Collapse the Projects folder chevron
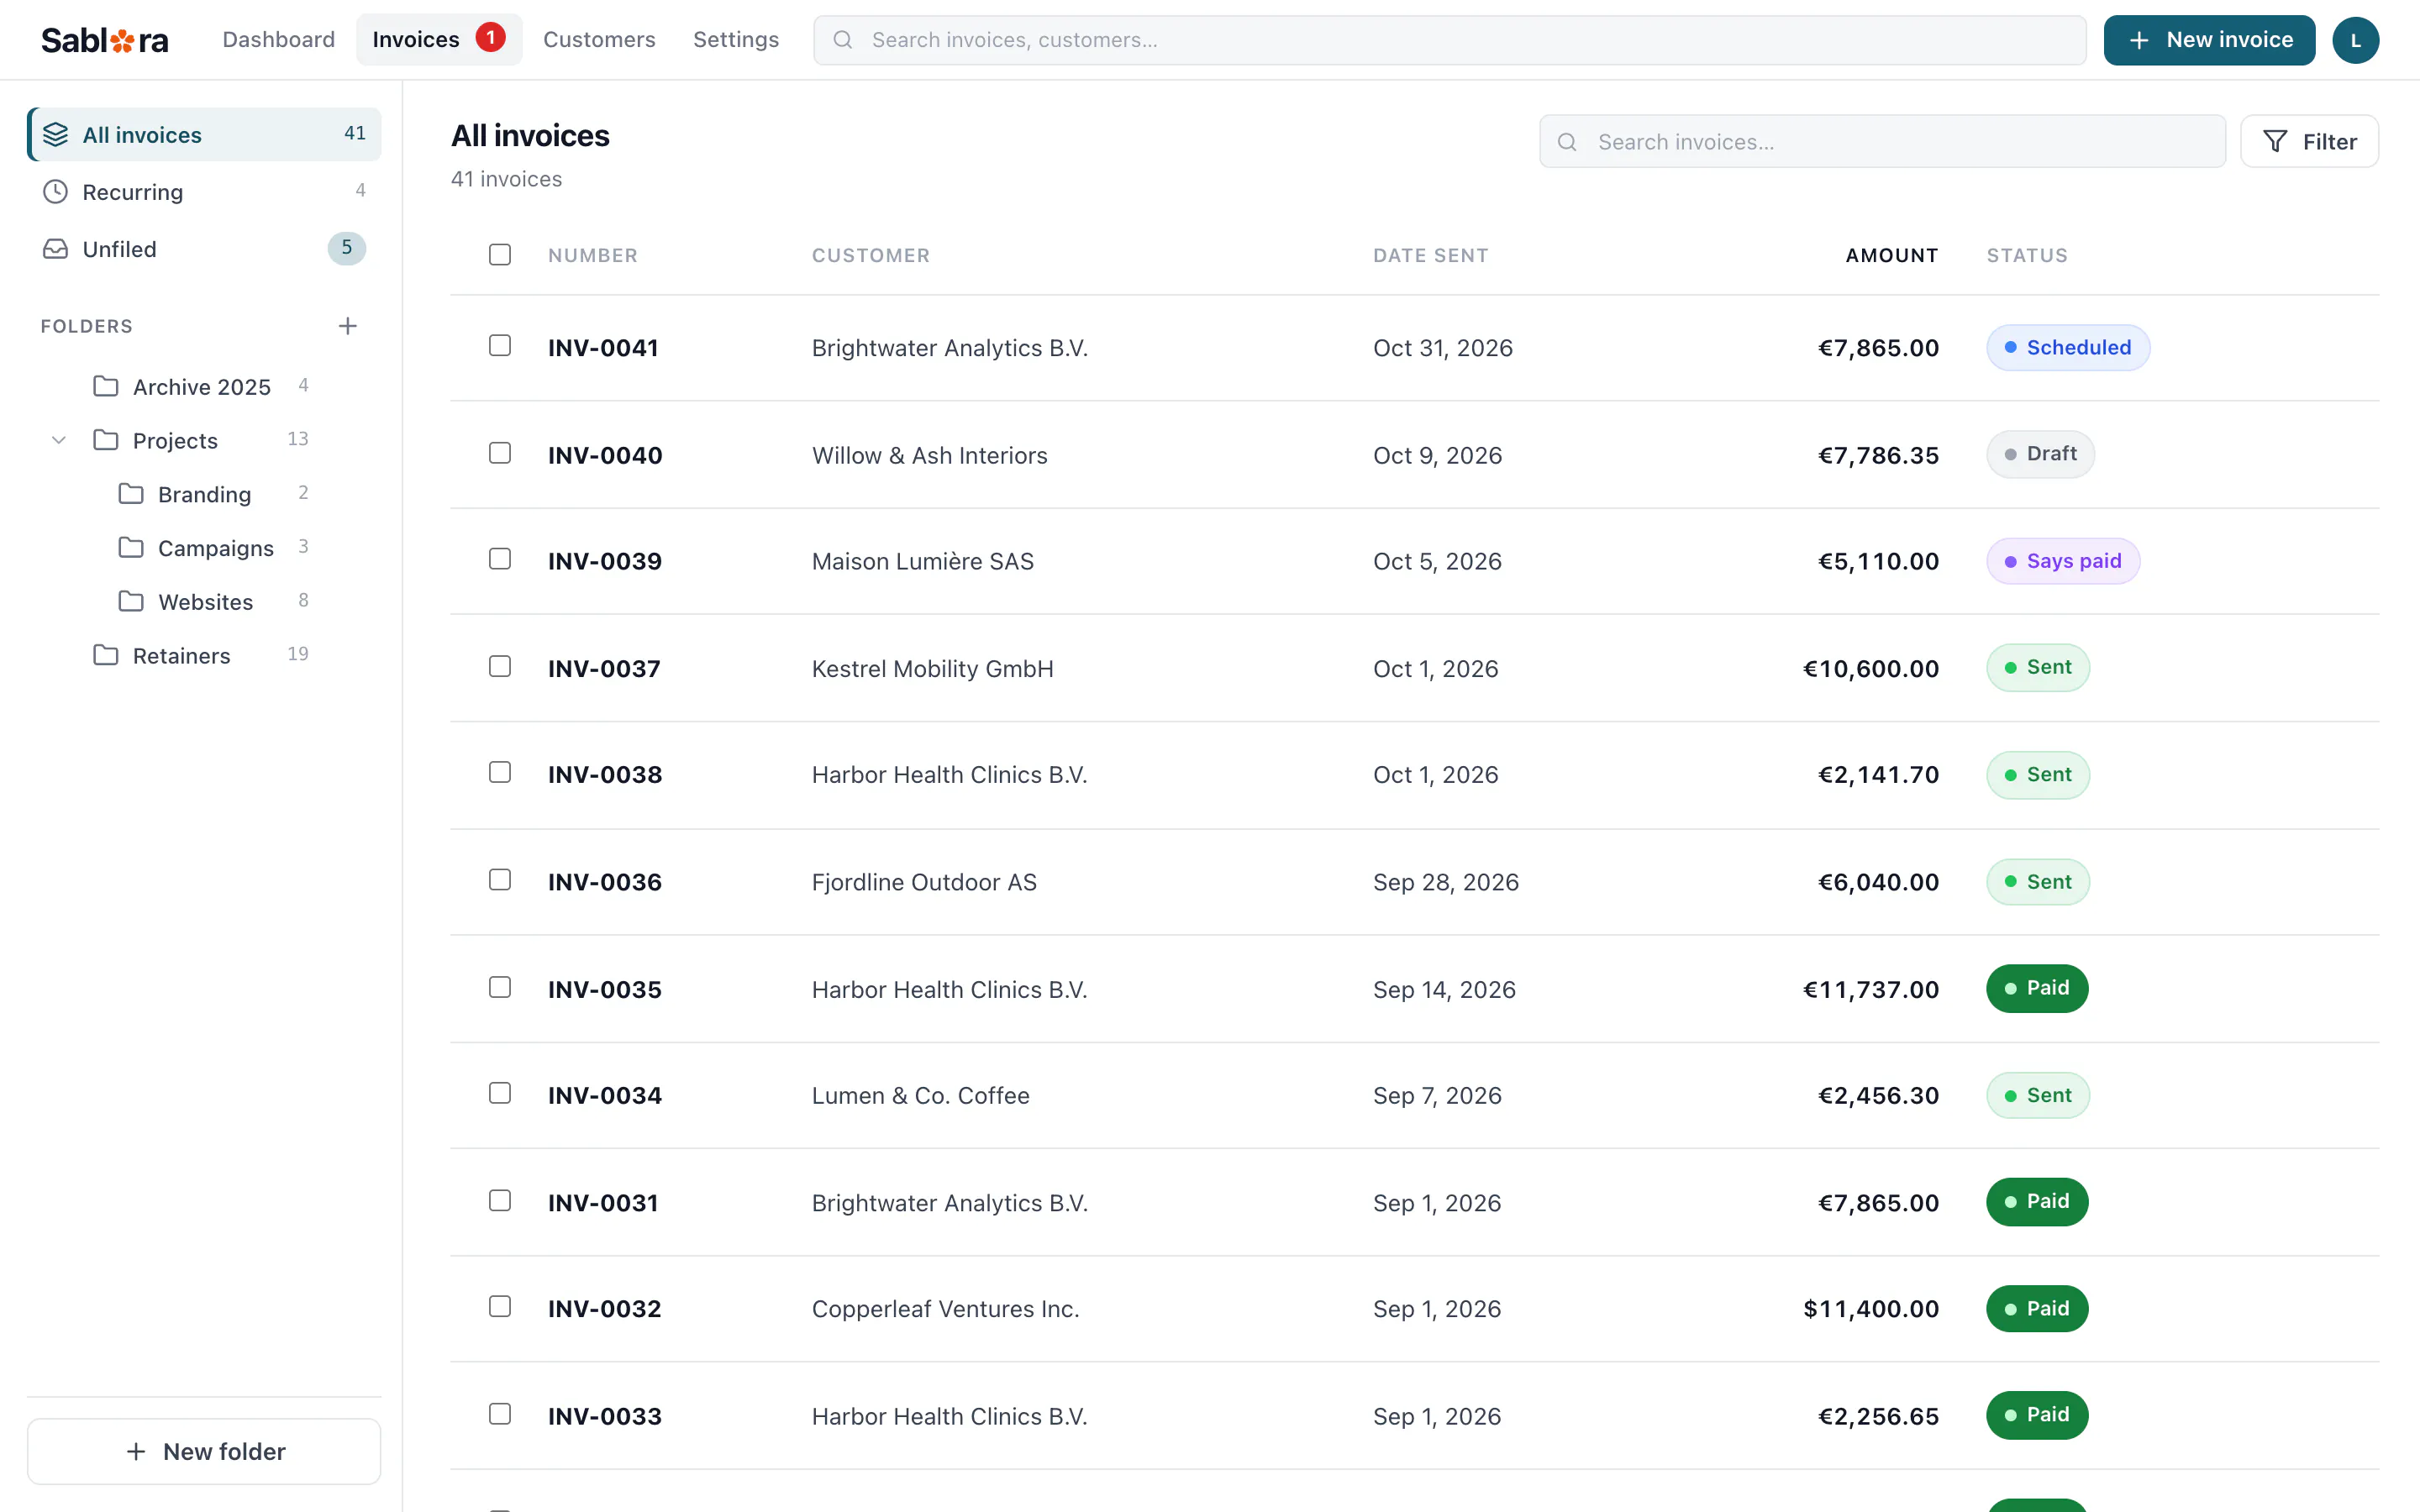This screenshot has height=1512, width=2420. tap(59, 440)
